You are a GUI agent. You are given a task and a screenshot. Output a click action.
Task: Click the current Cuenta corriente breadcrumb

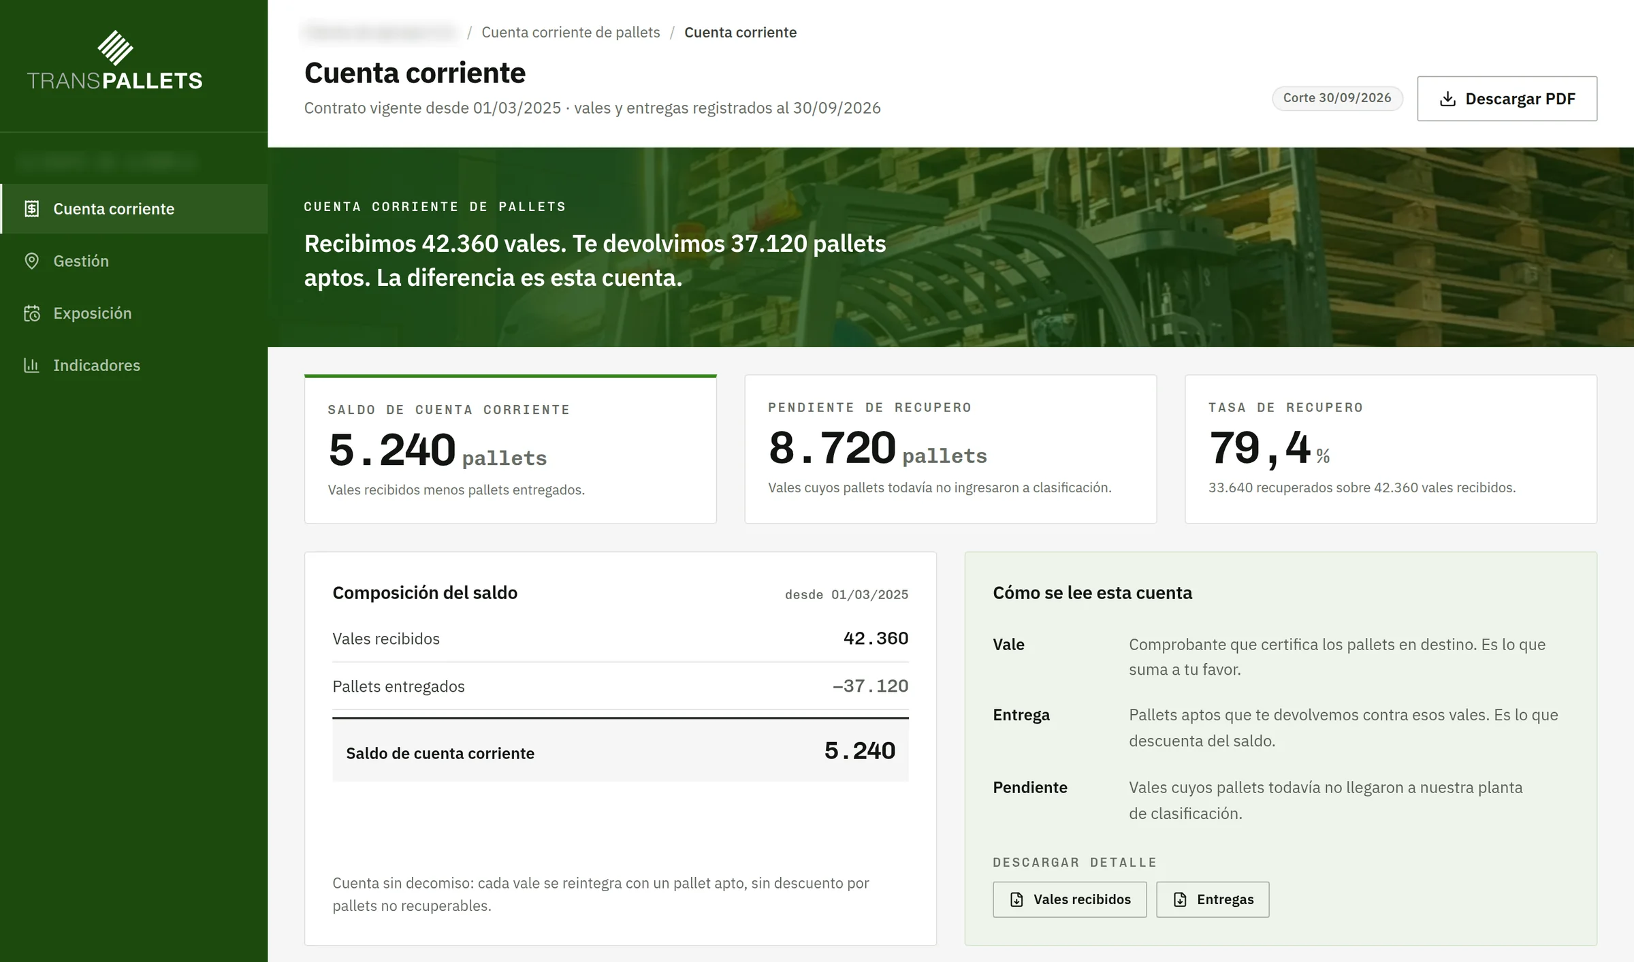click(x=740, y=32)
